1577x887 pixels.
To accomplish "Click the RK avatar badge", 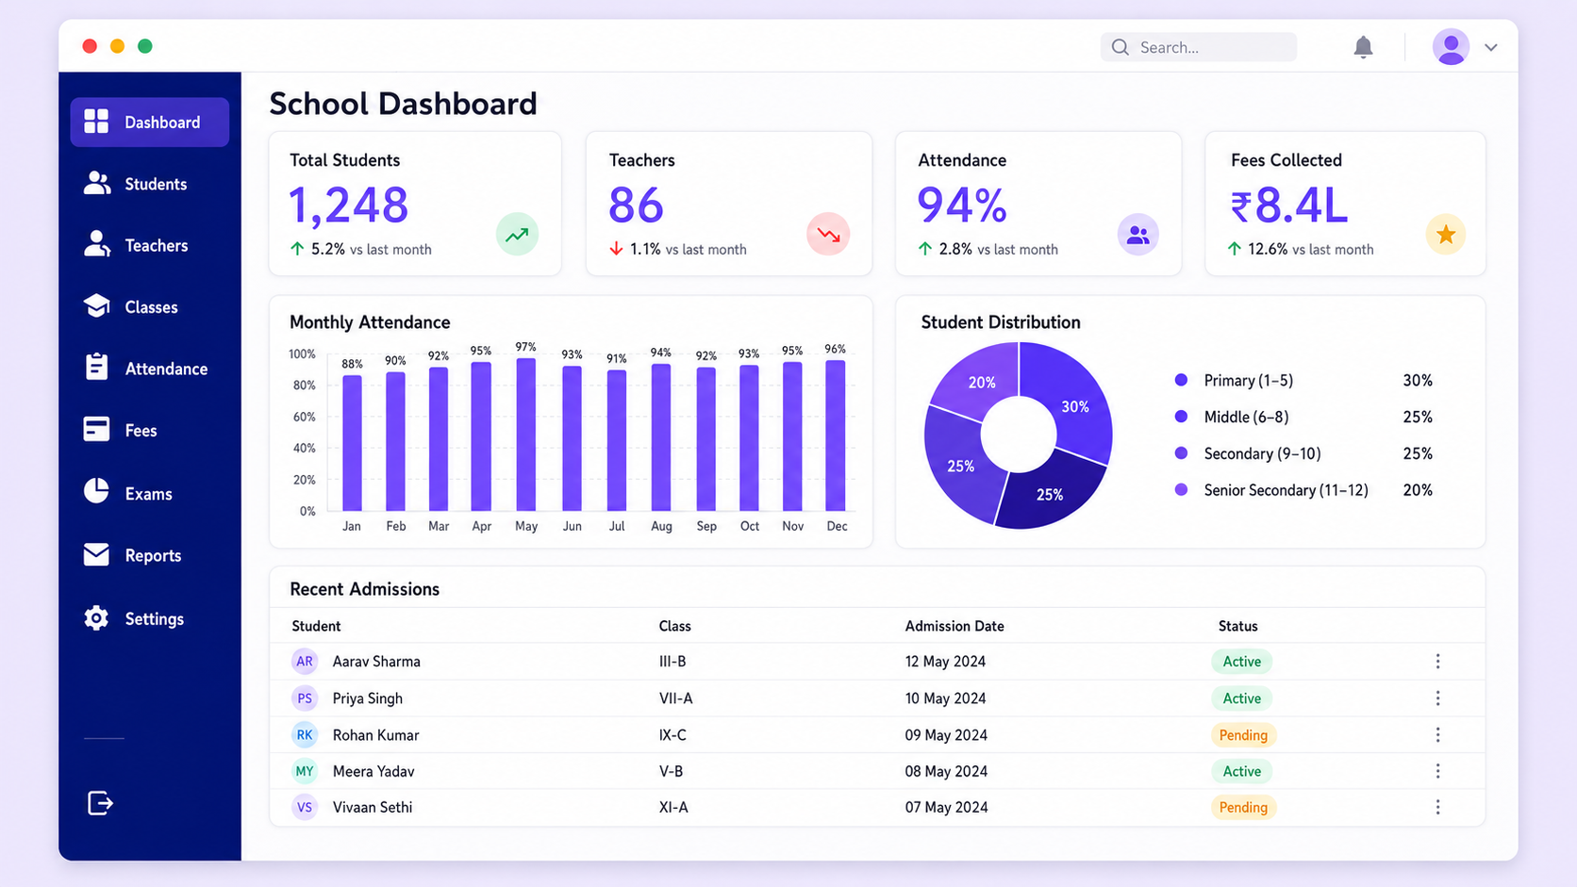I will [304, 735].
